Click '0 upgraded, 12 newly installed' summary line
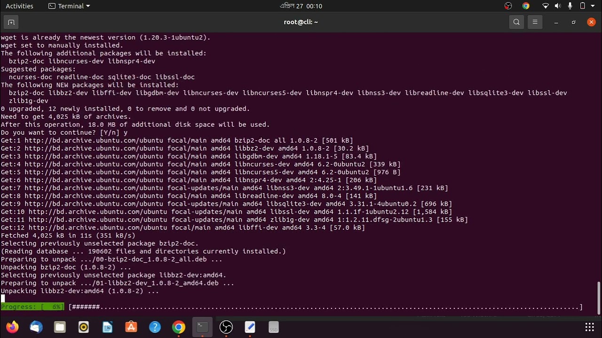602x338 pixels. pyautogui.click(x=125, y=108)
